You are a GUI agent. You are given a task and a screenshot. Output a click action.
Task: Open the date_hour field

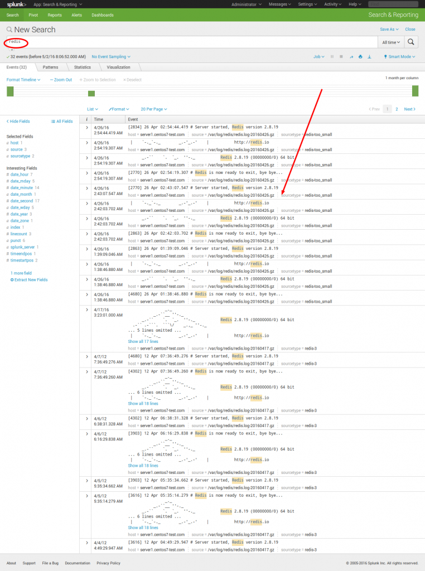click(20, 175)
